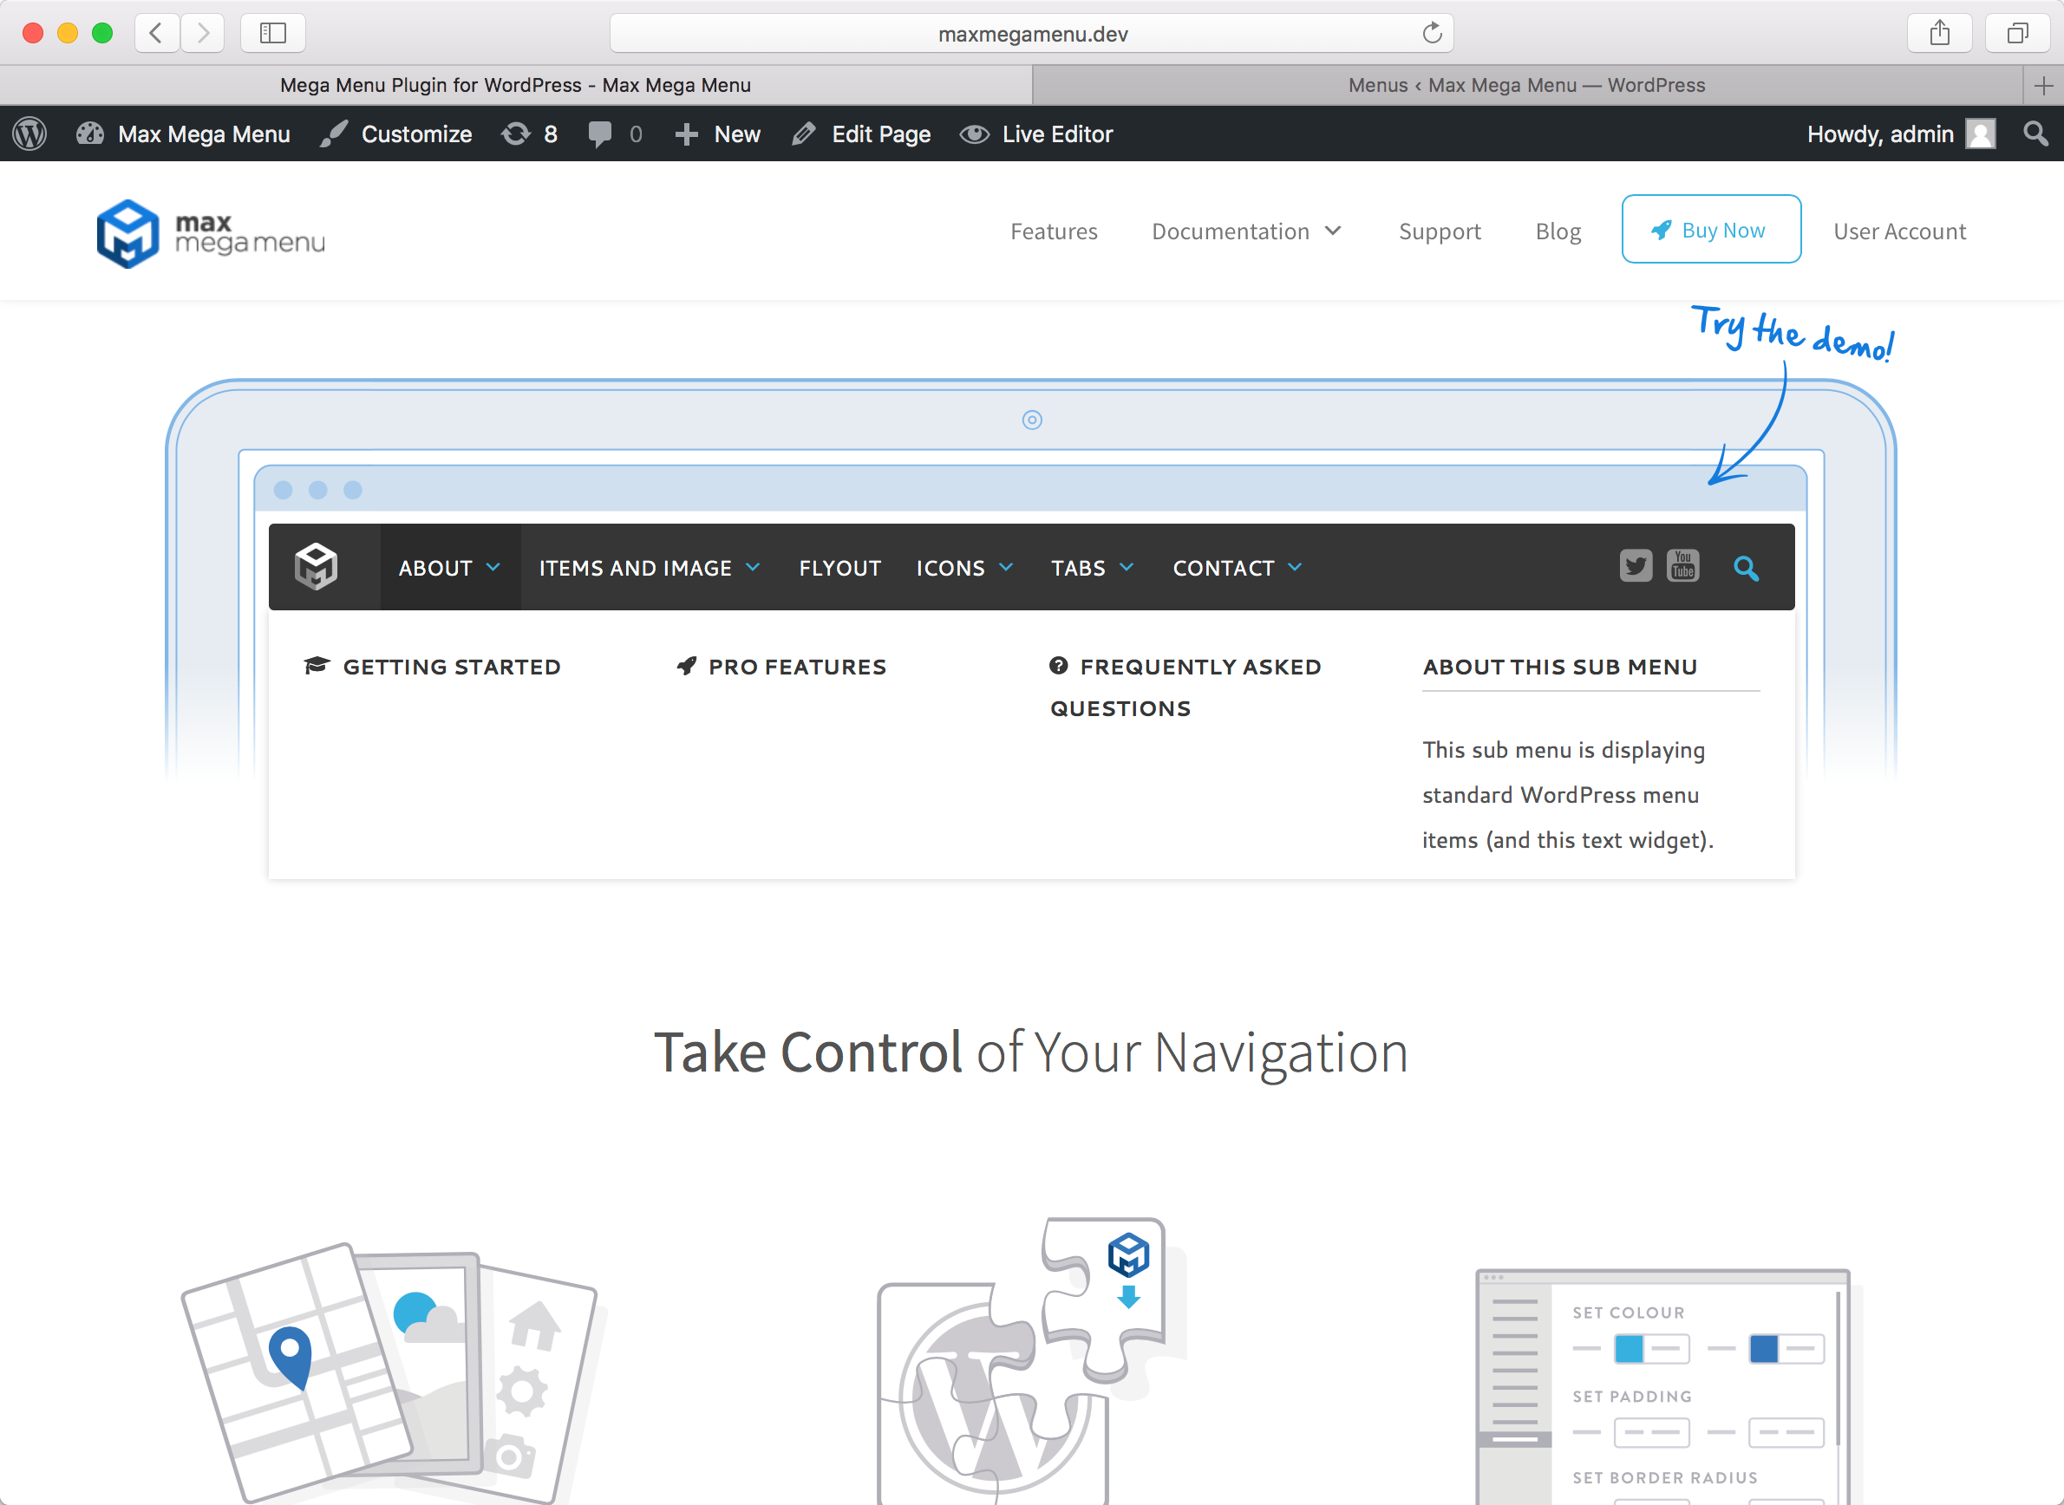Viewport: 2064px width, 1505px height.
Task: Expand the Documentation dropdown menu
Action: [x=1245, y=231]
